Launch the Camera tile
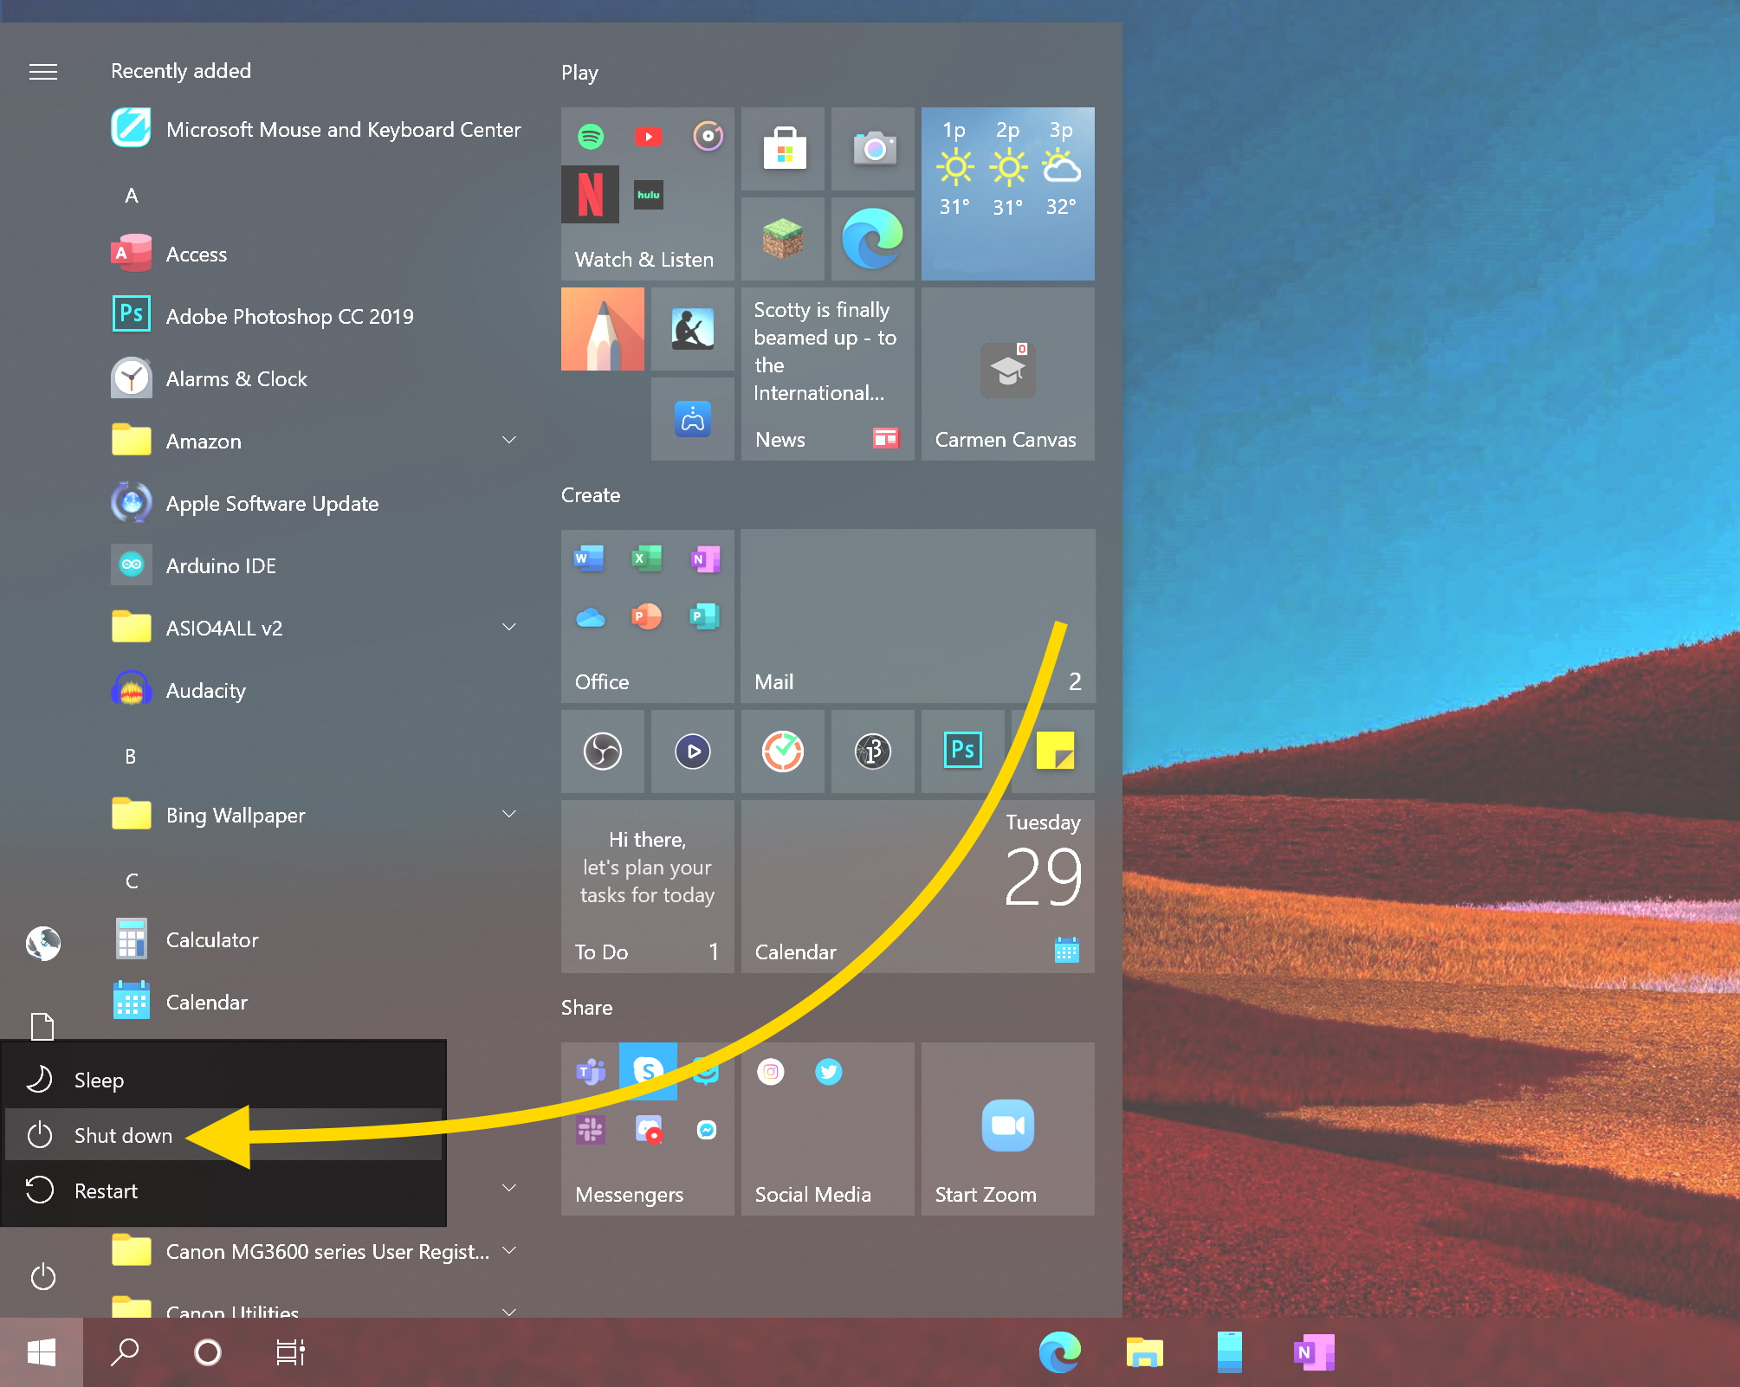 pyautogui.click(x=873, y=149)
